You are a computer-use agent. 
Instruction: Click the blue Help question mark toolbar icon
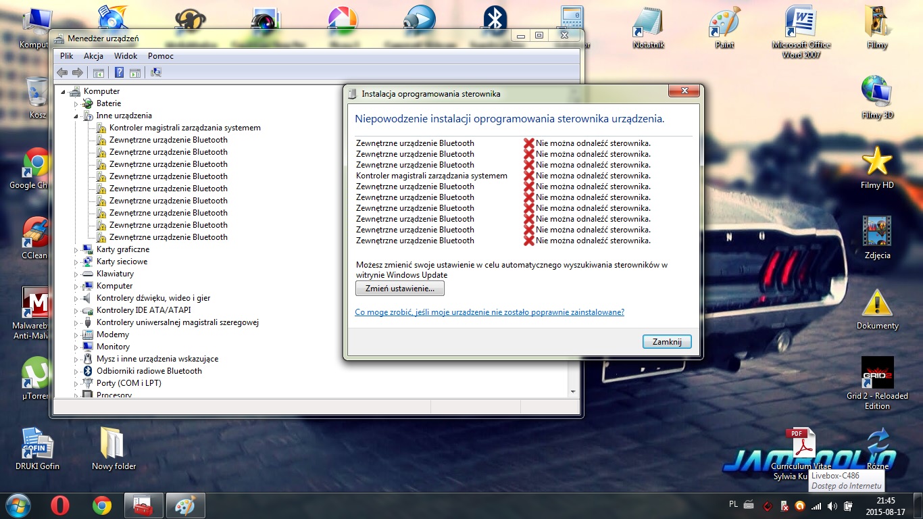point(119,73)
